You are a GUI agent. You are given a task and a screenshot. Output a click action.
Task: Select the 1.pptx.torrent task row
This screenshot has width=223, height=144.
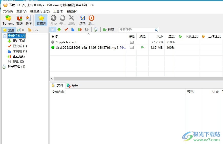coord(136,42)
